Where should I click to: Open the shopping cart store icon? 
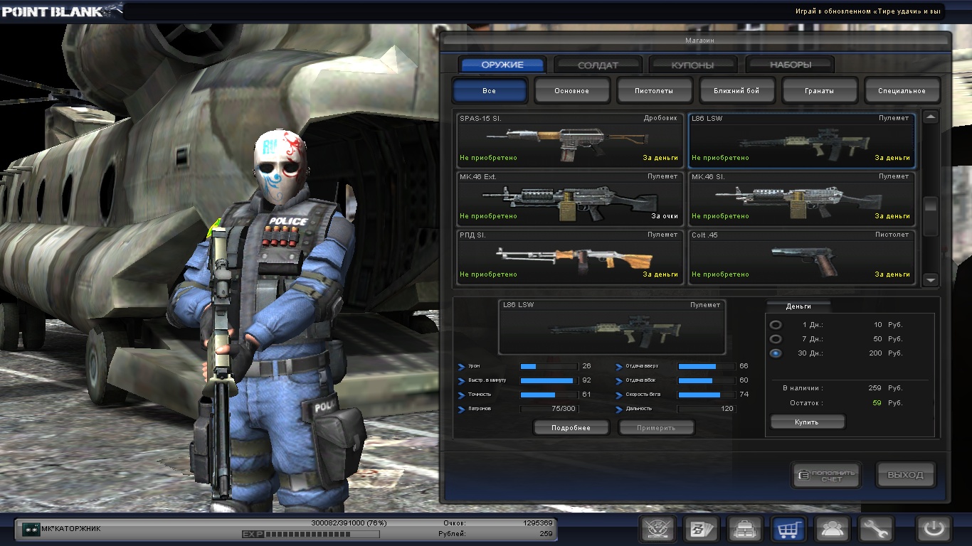tap(789, 529)
